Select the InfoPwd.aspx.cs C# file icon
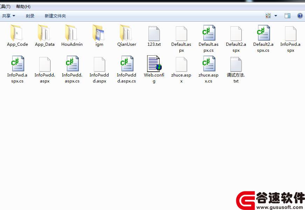Screen dimensions: 305x210 (x=18, y=64)
